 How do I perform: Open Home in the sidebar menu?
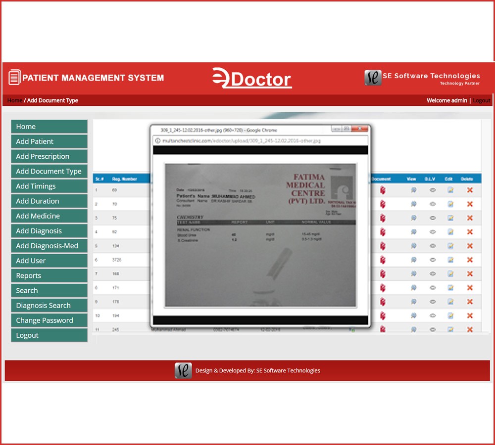click(x=49, y=127)
